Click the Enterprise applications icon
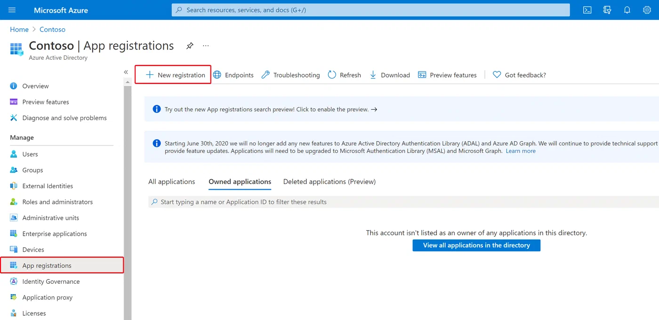Screen dimensions: 659x320 (14, 234)
